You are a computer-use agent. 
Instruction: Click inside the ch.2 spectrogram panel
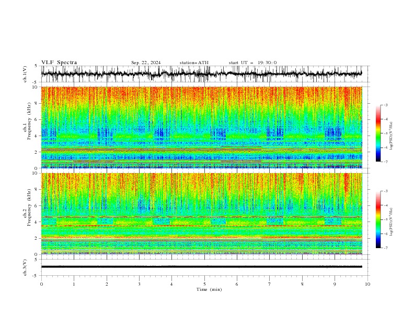(202, 214)
